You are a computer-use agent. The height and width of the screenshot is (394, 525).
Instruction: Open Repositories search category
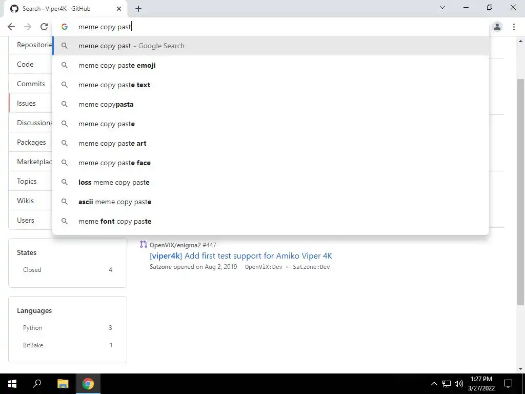pyautogui.click(x=30, y=45)
